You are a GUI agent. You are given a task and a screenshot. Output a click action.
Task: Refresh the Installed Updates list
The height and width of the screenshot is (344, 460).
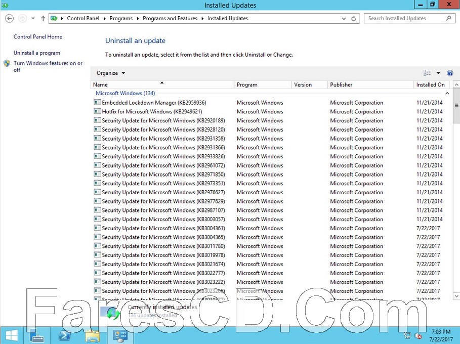354,19
